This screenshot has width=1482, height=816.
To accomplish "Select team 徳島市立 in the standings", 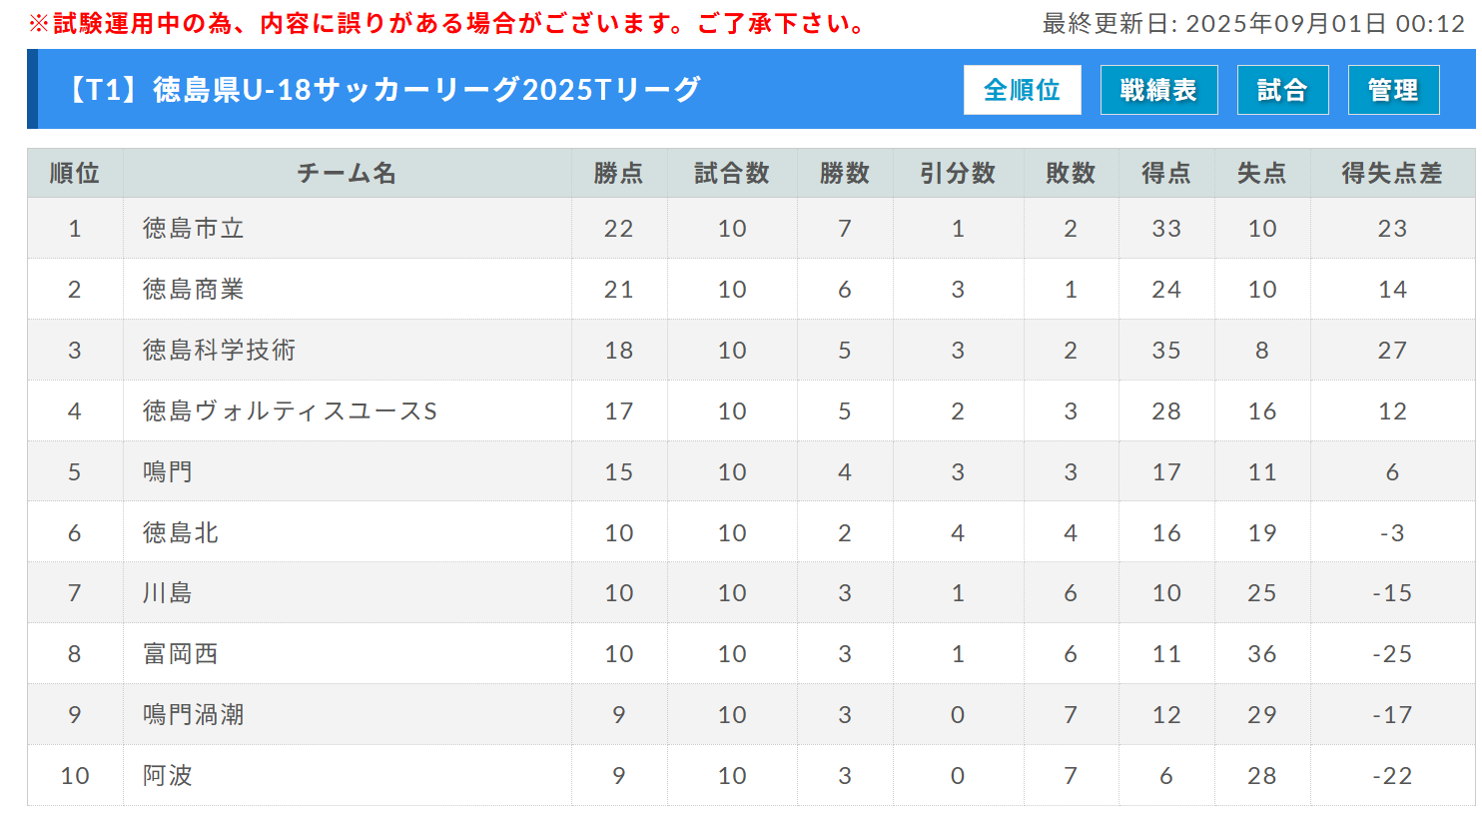I will [x=194, y=229].
